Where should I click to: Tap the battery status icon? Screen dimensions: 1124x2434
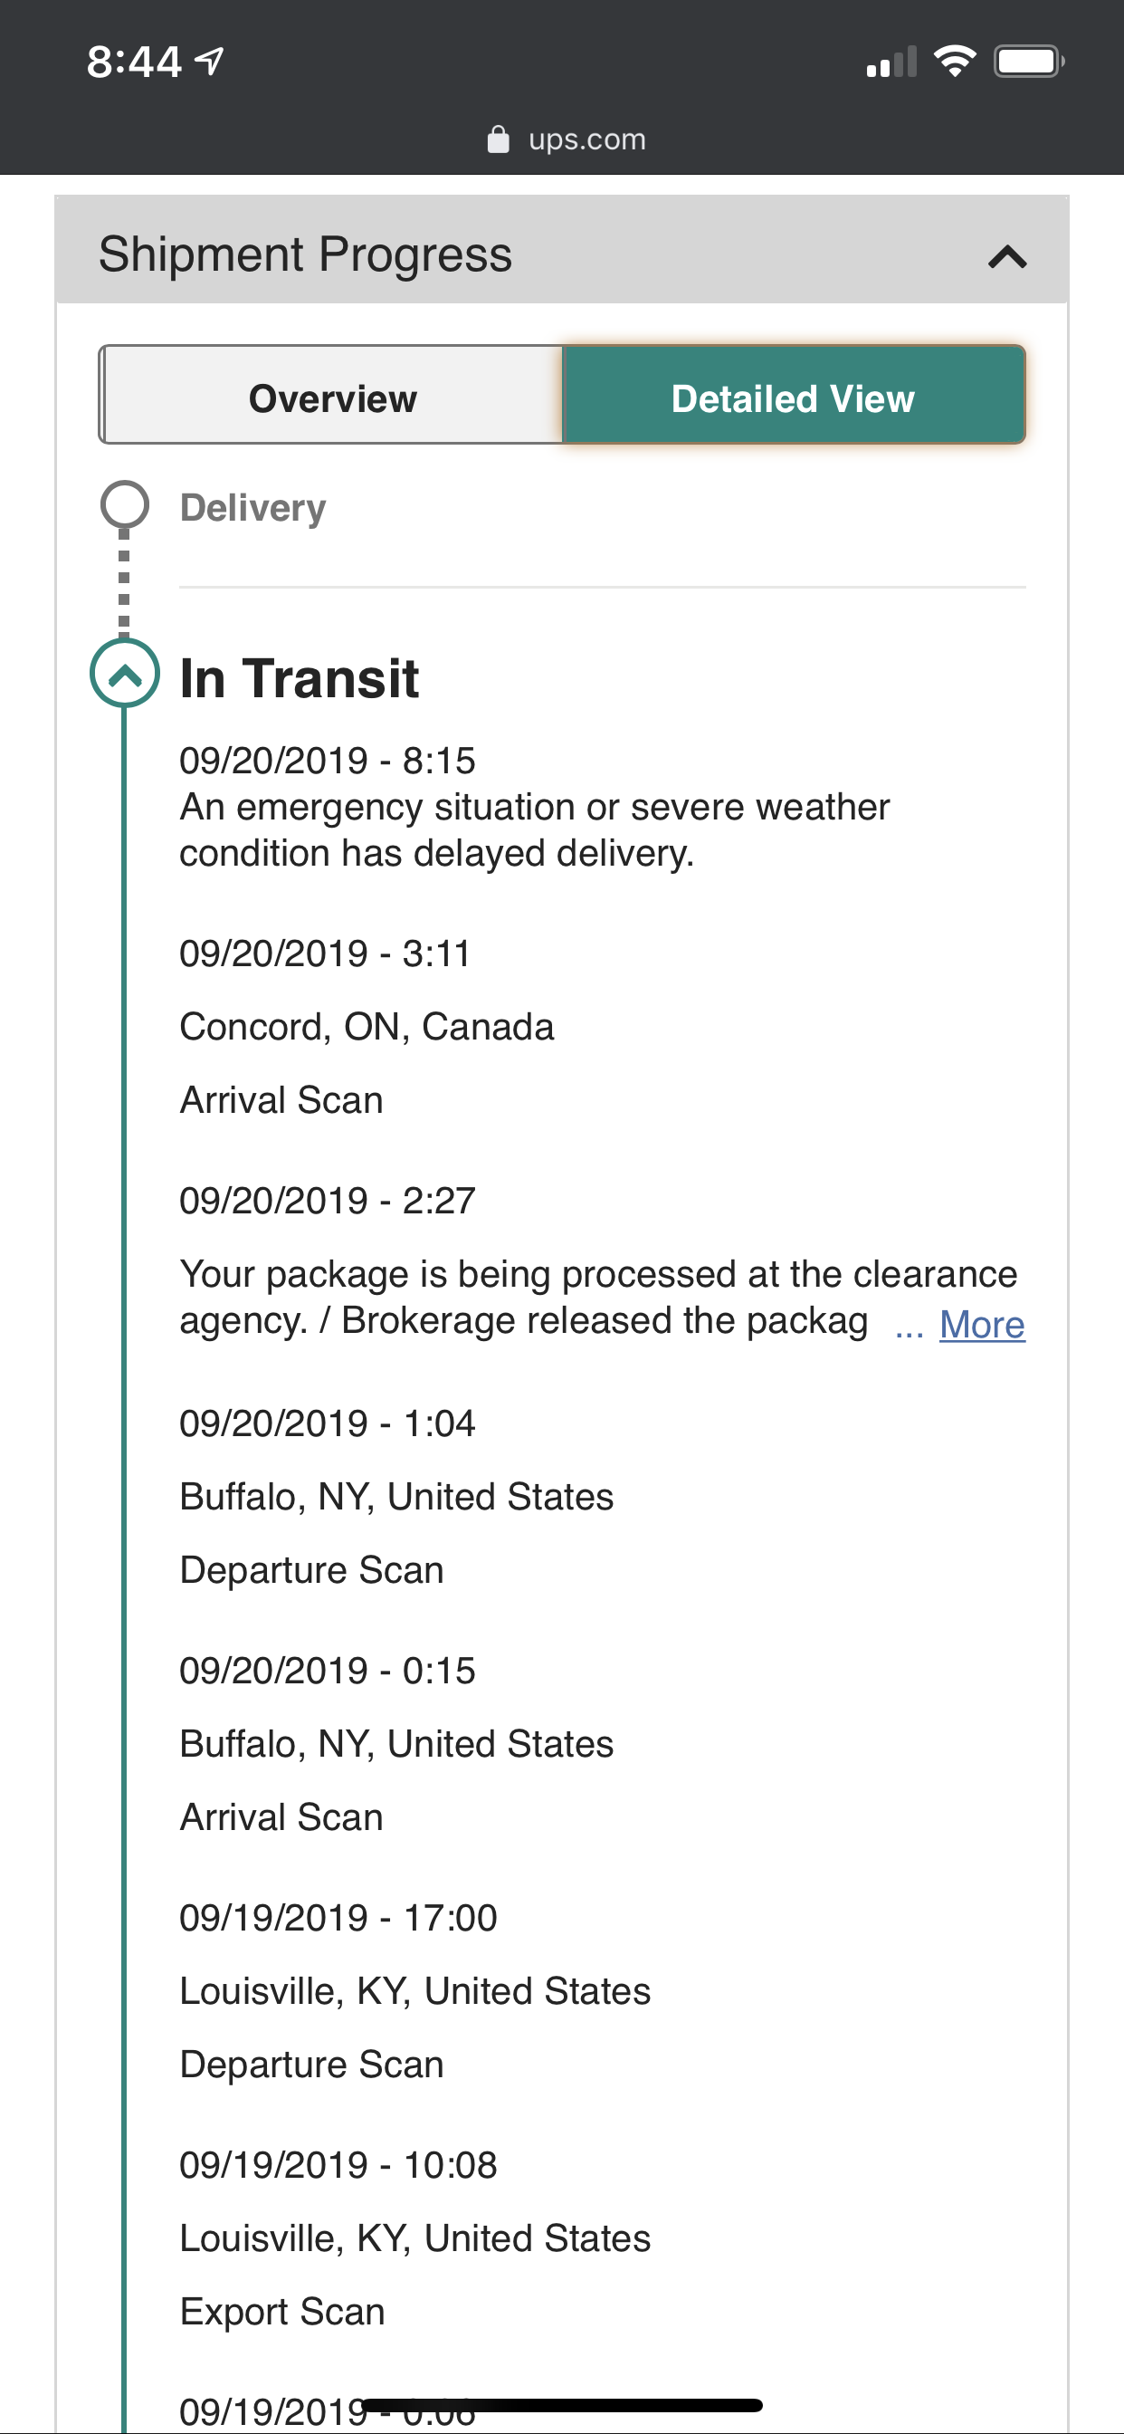[x=1028, y=62]
